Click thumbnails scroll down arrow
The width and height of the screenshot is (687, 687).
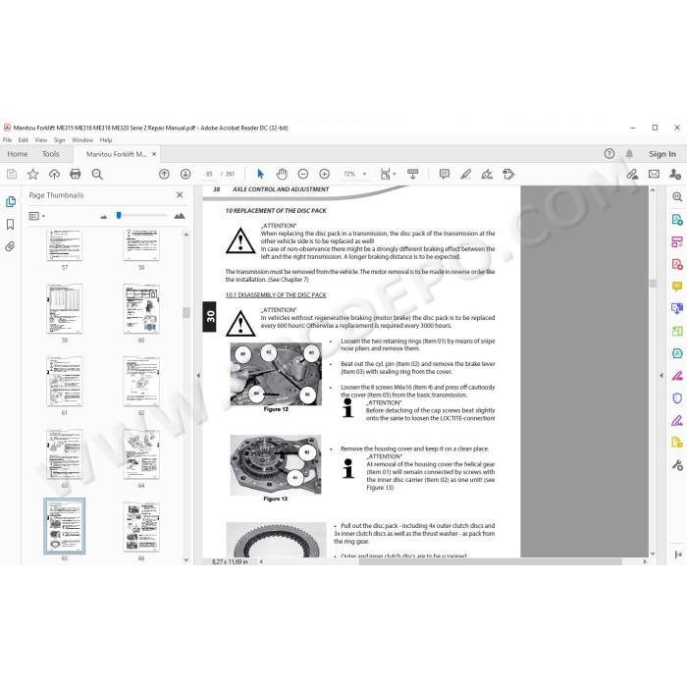186,560
